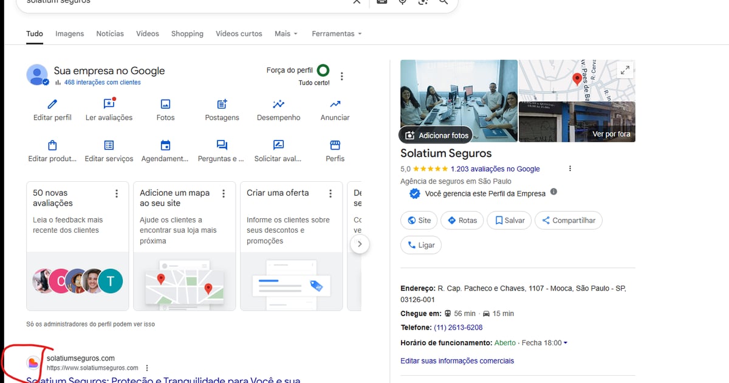Open 468 interações com clientes link

102,82
